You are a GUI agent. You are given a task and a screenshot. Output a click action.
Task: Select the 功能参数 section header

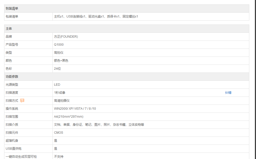[127, 77]
